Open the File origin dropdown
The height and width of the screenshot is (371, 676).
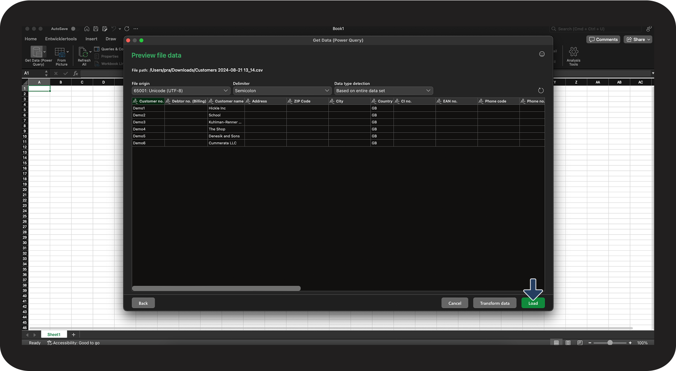[181, 91]
